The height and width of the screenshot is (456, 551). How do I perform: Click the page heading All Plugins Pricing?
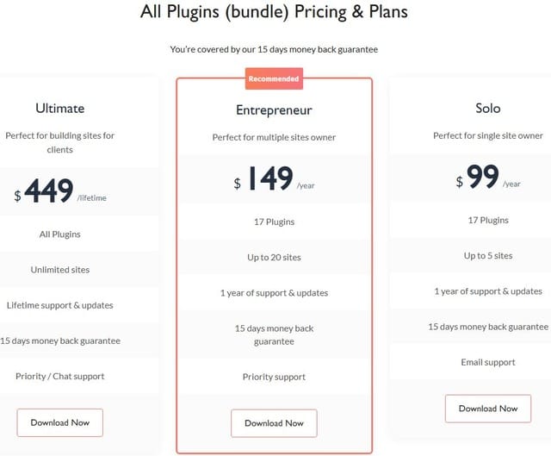coord(274,13)
